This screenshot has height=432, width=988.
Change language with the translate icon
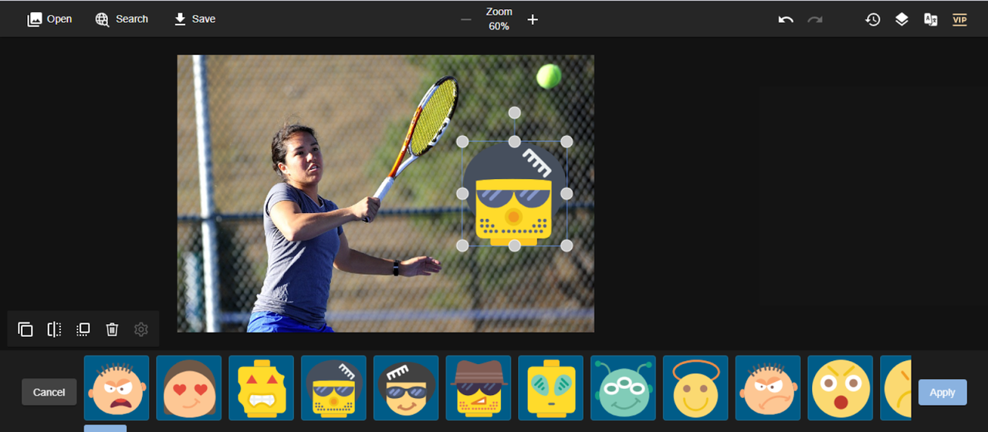point(931,19)
